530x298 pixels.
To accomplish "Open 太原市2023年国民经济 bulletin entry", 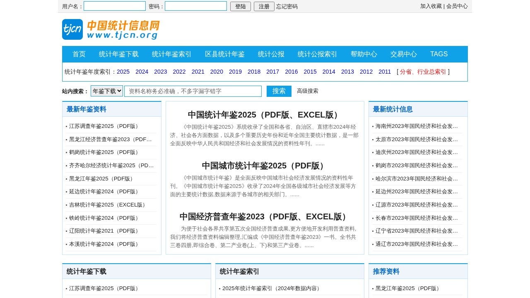I will click(417, 139).
